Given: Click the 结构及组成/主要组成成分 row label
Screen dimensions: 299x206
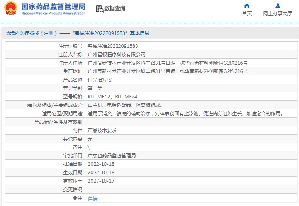Looking at the screenshot, I should pos(55,105).
